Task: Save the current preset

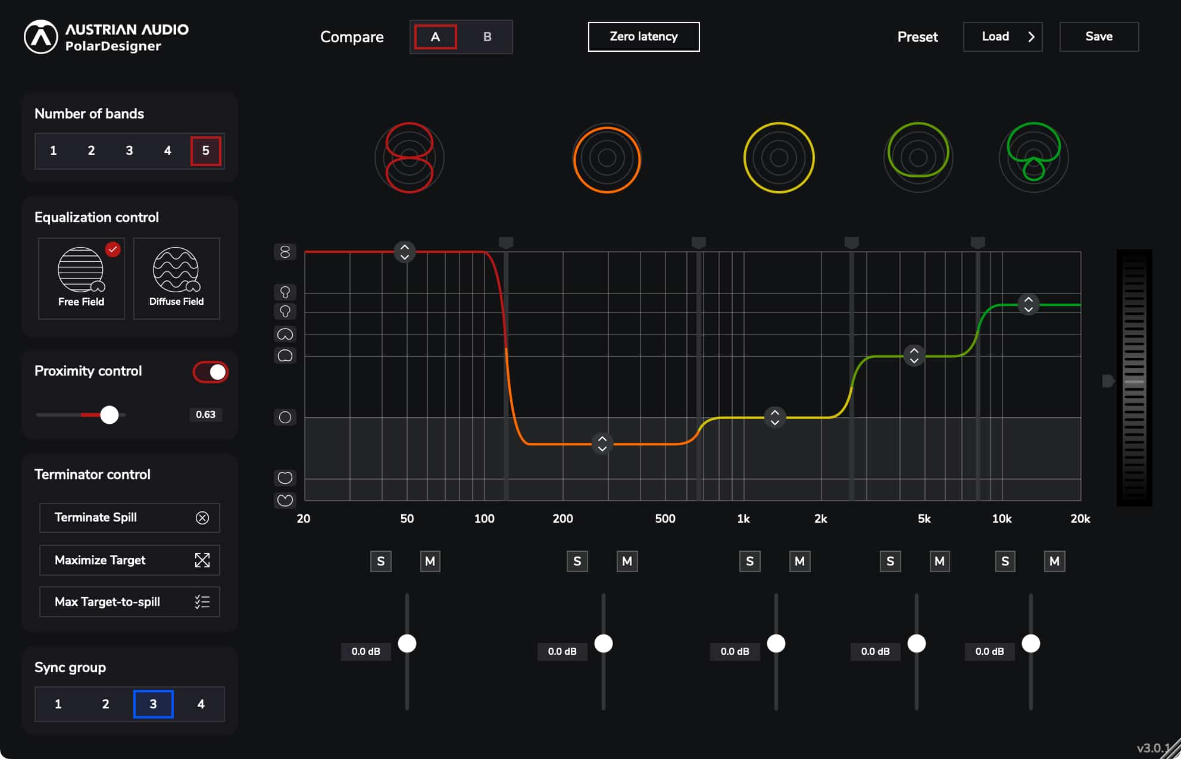Action: coord(1099,37)
